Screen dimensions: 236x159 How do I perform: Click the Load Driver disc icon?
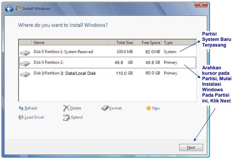[21, 117]
